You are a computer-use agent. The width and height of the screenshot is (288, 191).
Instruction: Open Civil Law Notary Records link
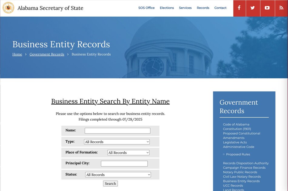click(x=242, y=176)
